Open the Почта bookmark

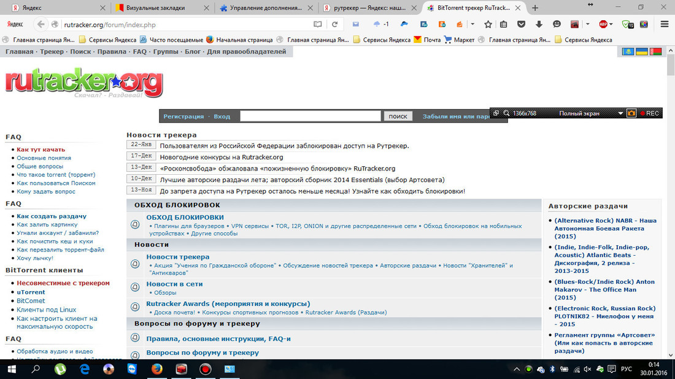tap(427, 40)
